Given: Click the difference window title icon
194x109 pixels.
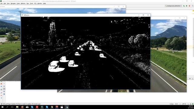Looking at the screenshot, I should tap(22, 15).
